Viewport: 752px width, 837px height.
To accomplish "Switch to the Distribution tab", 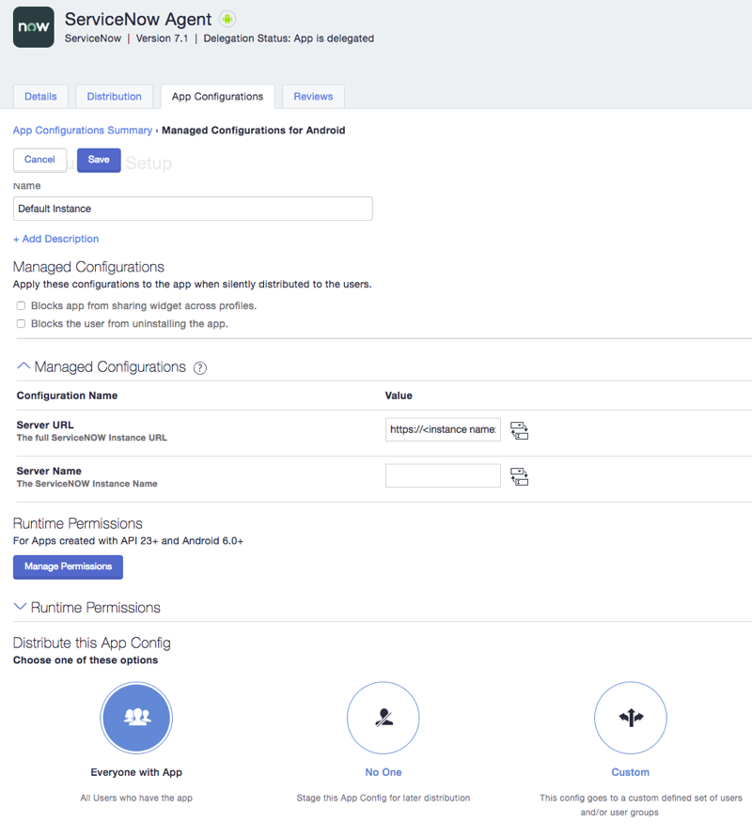I will click(x=115, y=97).
